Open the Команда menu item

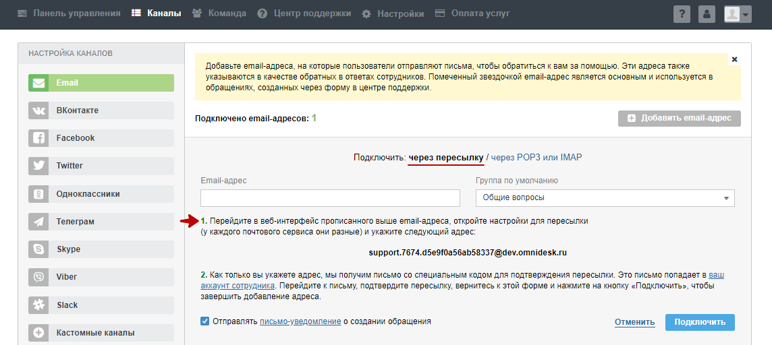click(219, 13)
